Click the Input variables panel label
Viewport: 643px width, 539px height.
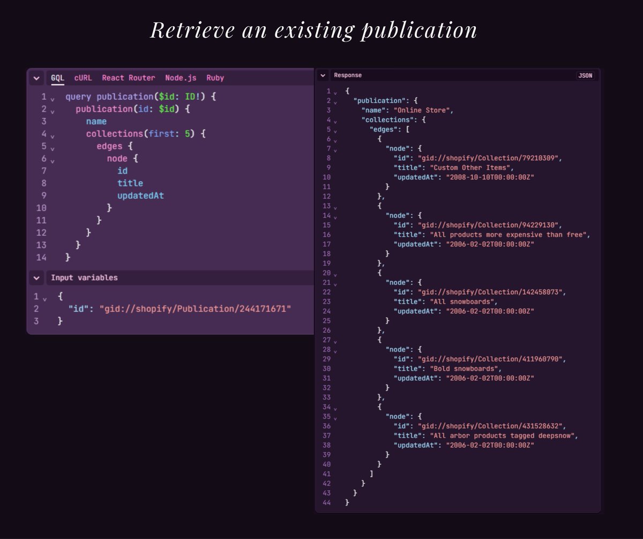tap(84, 278)
